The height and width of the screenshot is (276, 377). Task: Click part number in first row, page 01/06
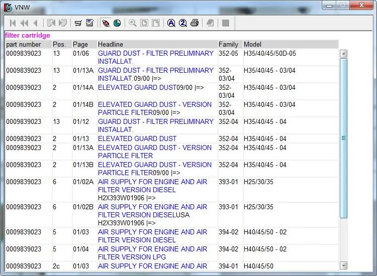pos(24,53)
